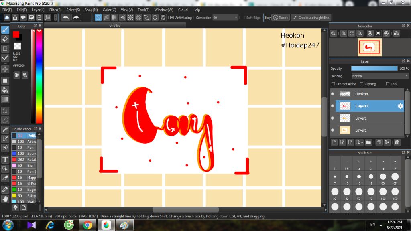Open File menu
Screen dimensions: 411x231
pyautogui.click(x=7, y=10)
